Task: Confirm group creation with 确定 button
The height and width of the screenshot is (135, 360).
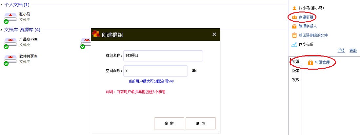Action: tap(169, 124)
